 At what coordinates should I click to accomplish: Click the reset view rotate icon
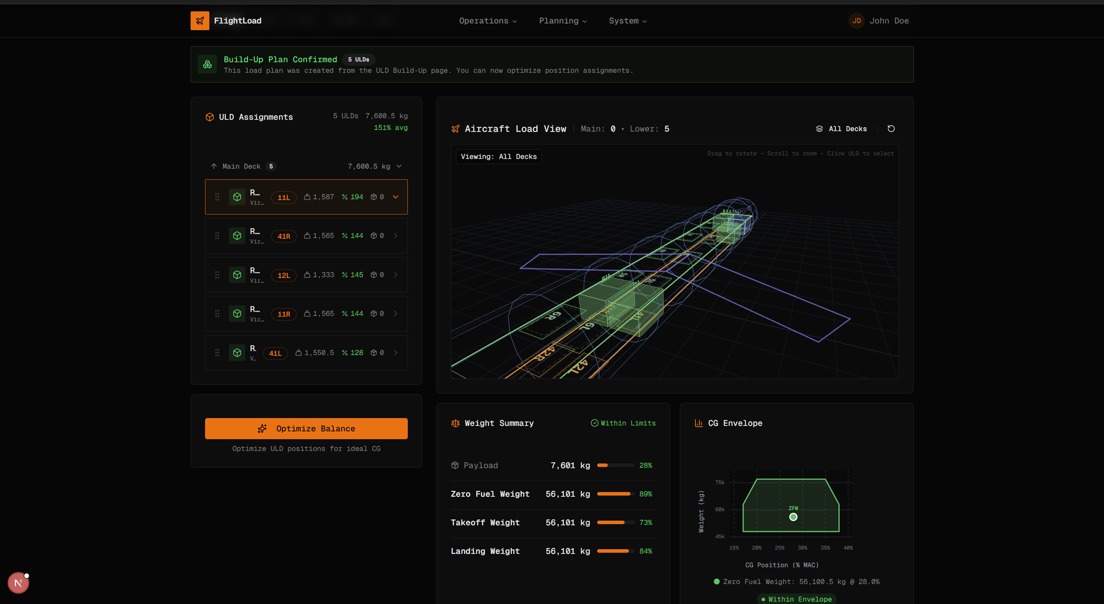(x=891, y=129)
